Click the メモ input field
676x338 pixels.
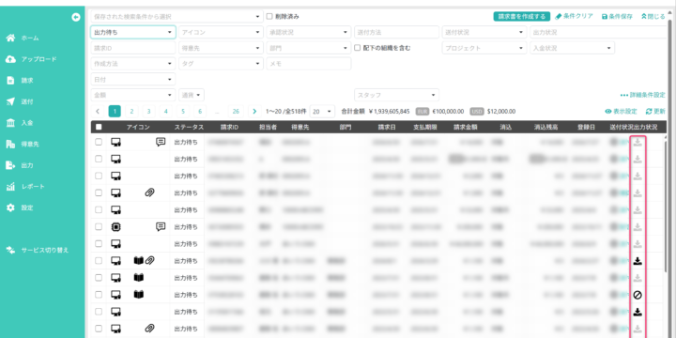[x=309, y=64]
